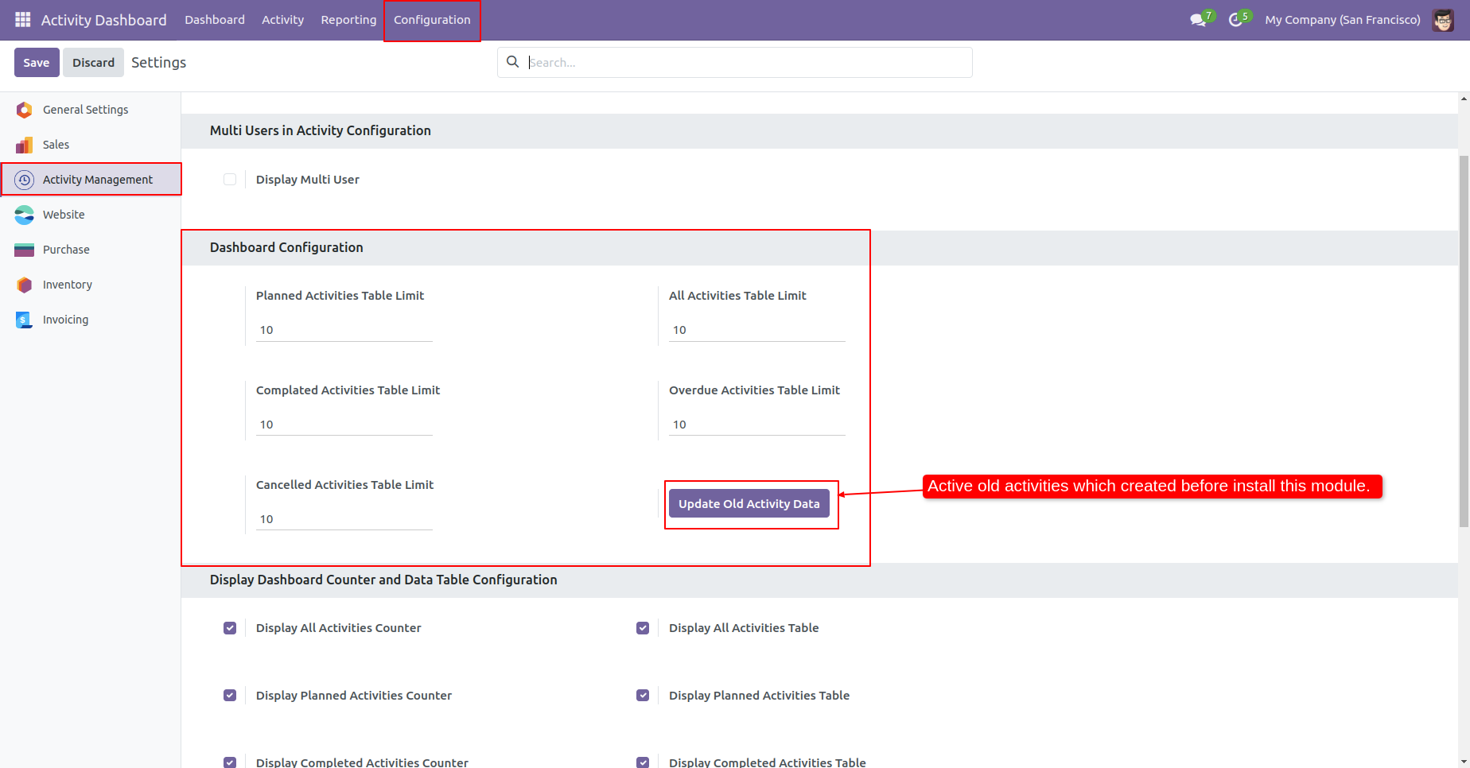Open the user avatar menu

point(1443,20)
